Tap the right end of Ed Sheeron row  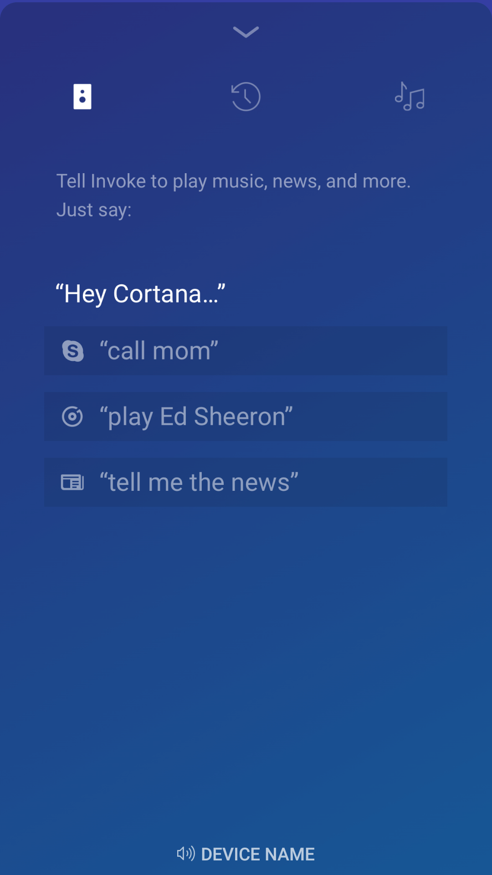pos(428,417)
